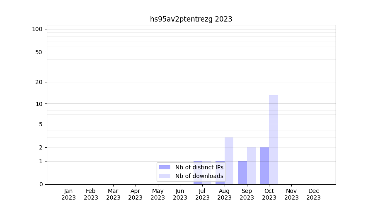Click the Nb of downloads legend swatch
This screenshot has width=373, height=207.
(x=165, y=176)
